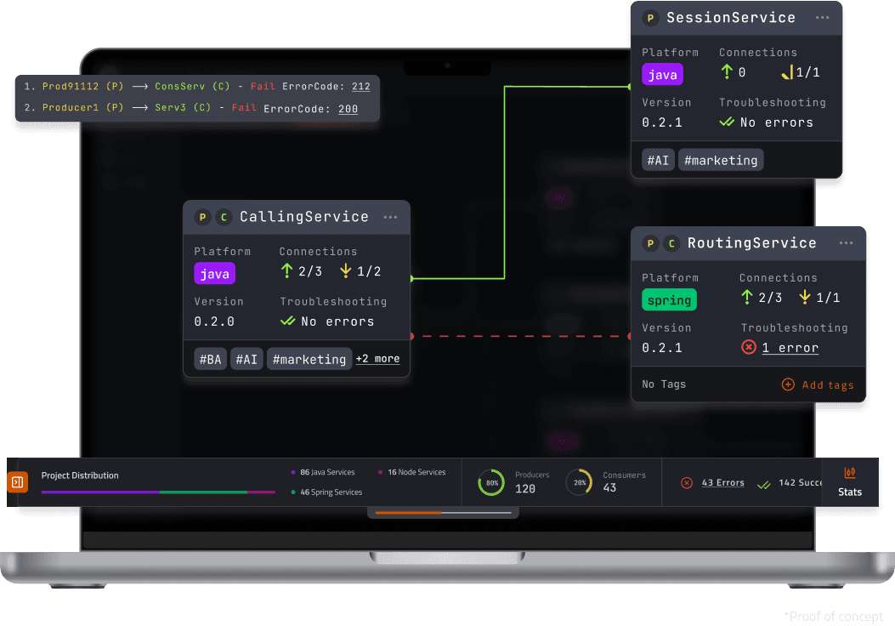Open the CallingService ellipsis menu
This screenshot has height=626, width=895.
tap(390, 217)
